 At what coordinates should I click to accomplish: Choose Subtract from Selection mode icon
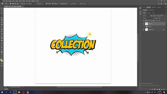(15, 4)
